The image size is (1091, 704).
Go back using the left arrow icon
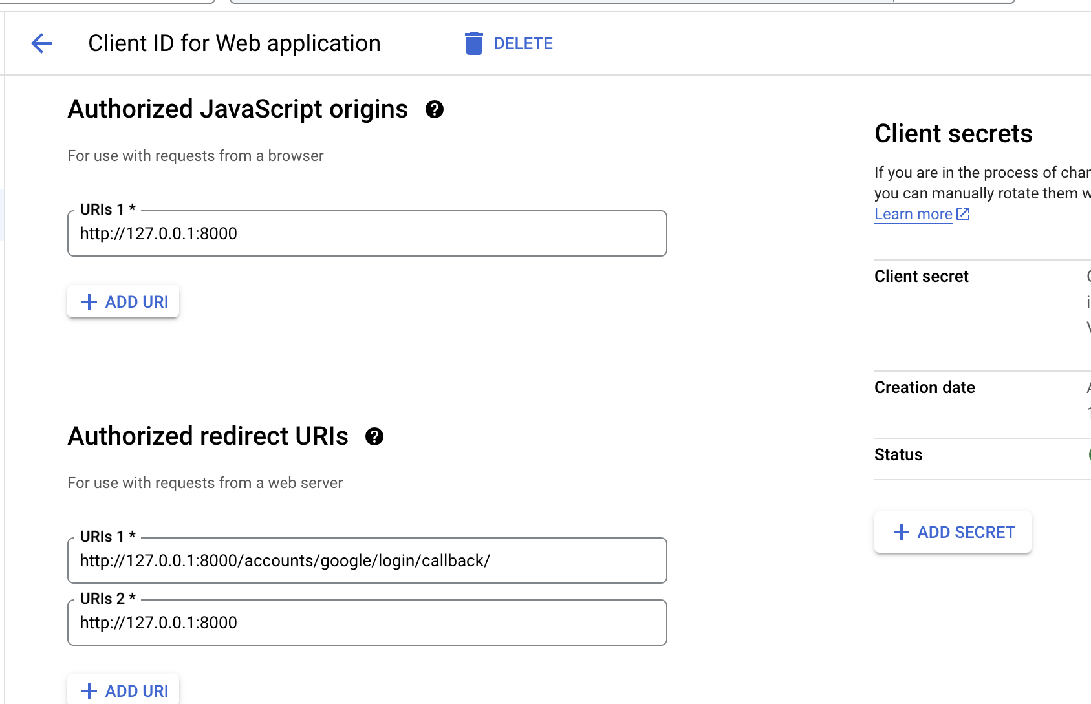coord(41,43)
